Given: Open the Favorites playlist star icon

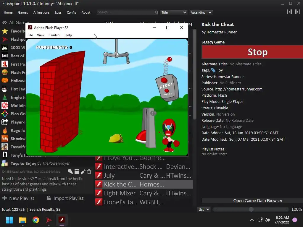Looking at the screenshot, I should pyautogui.click(x=5, y=31).
